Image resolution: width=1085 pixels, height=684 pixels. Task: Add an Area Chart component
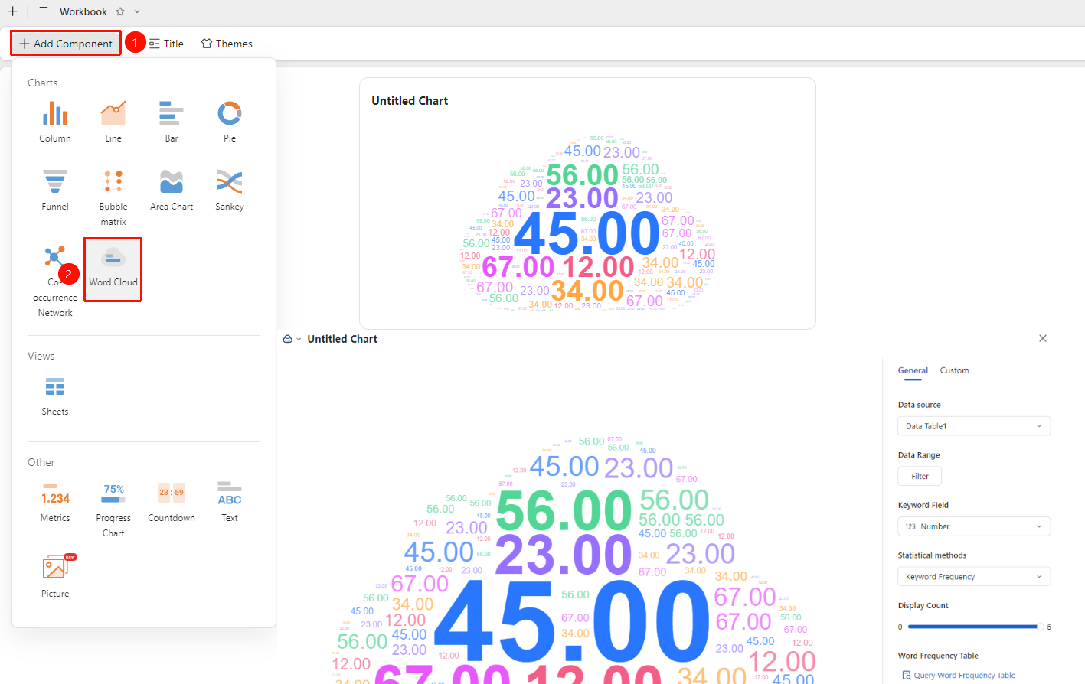click(172, 190)
